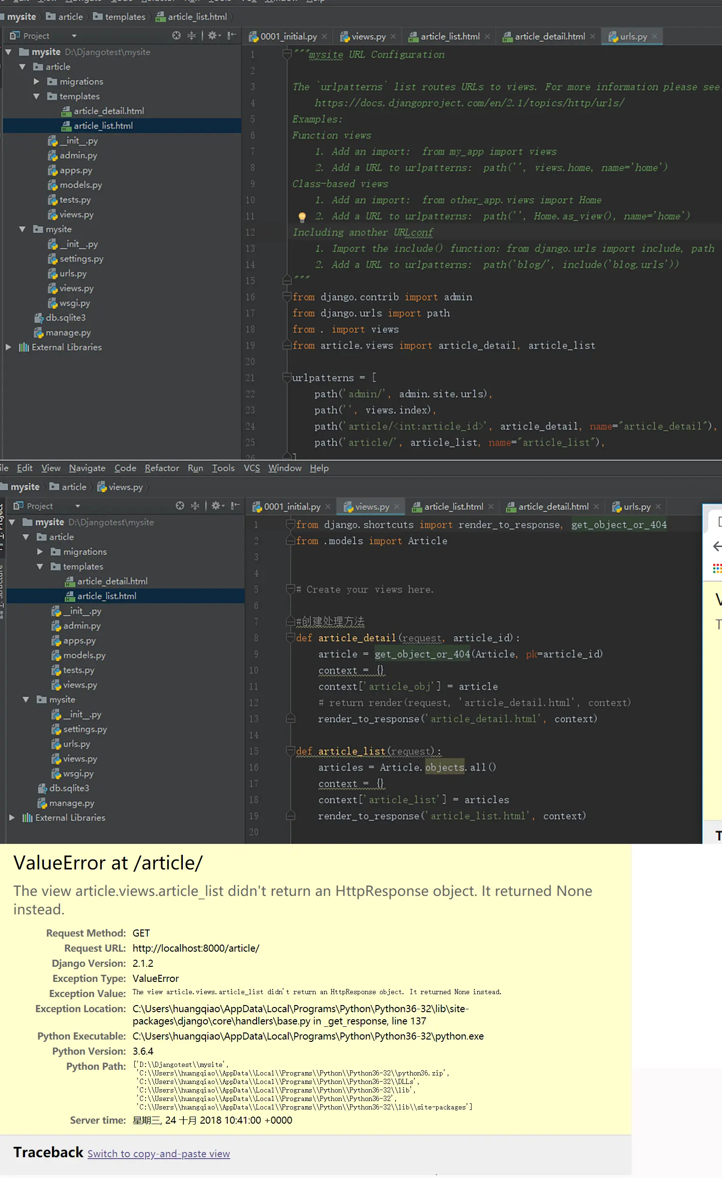Close the urls.py tab in upper editor
Viewport: 722px width, 1178px height.
654,36
